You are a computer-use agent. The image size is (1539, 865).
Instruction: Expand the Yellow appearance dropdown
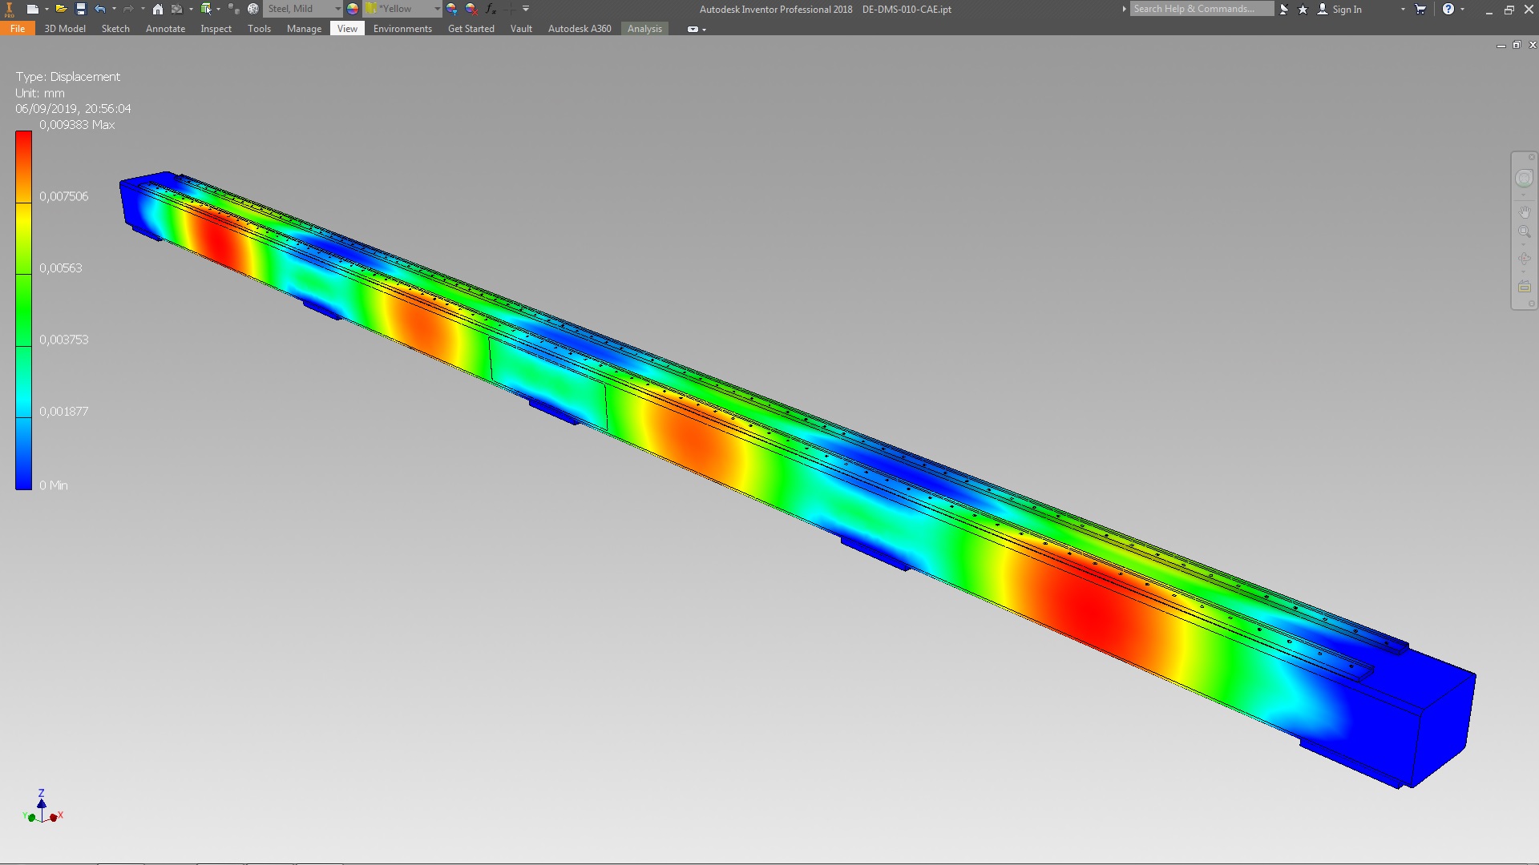(437, 9)
